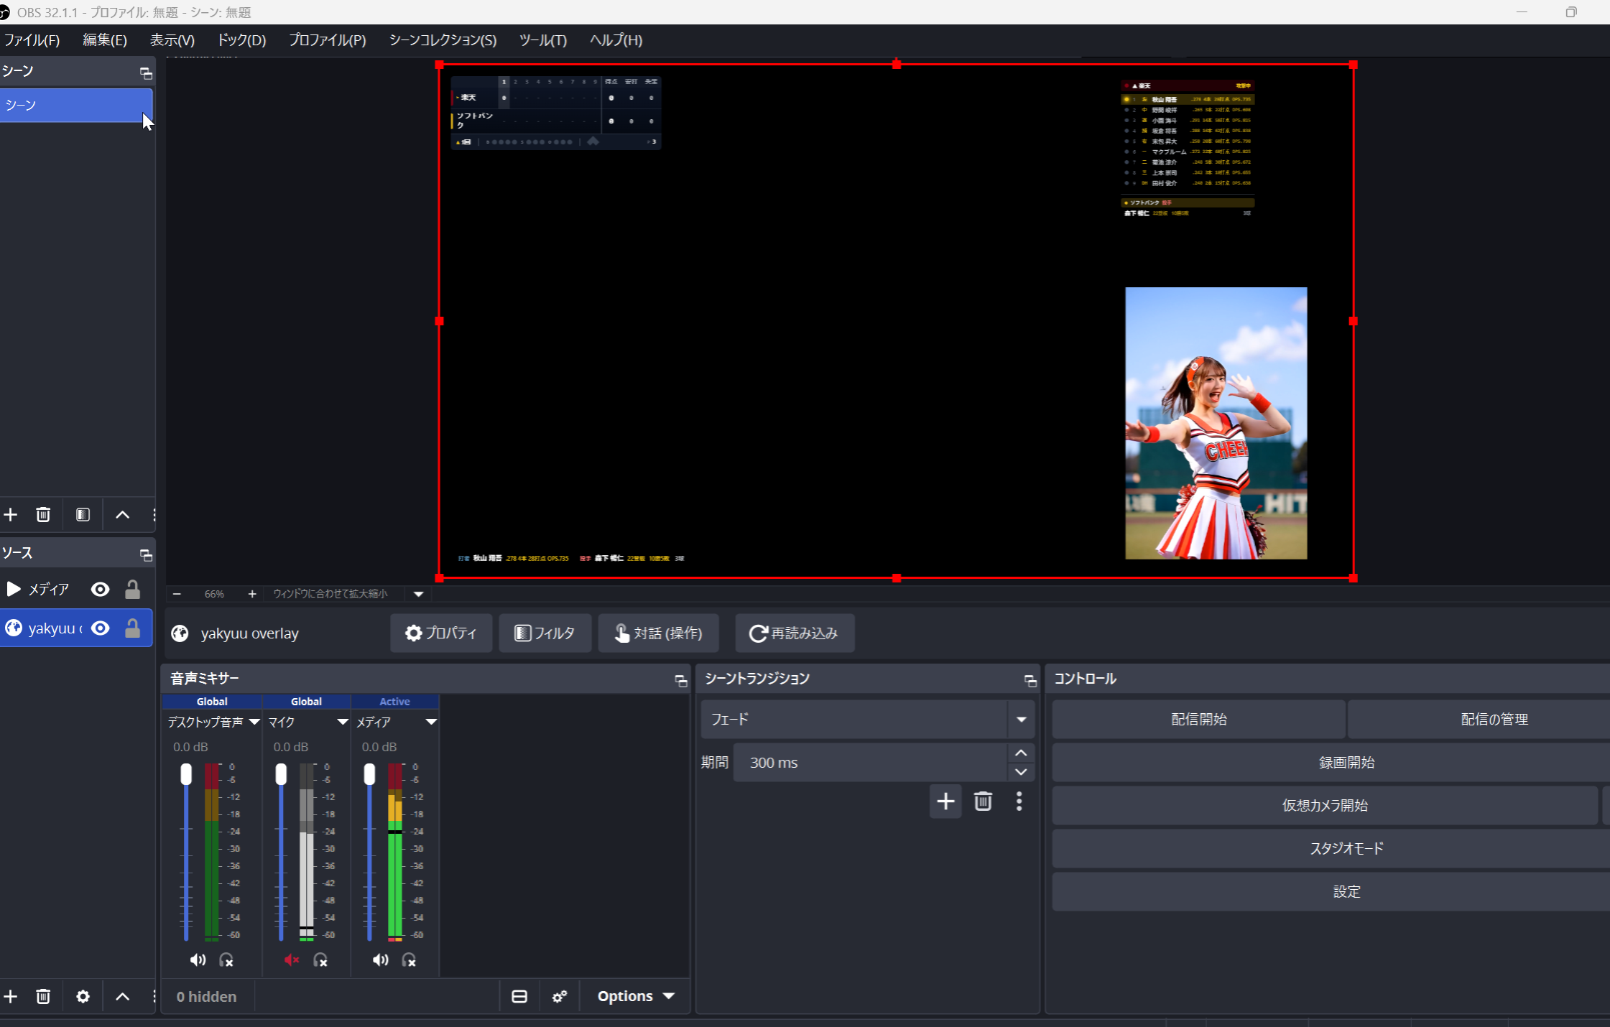Open the Tools menu

542,40
